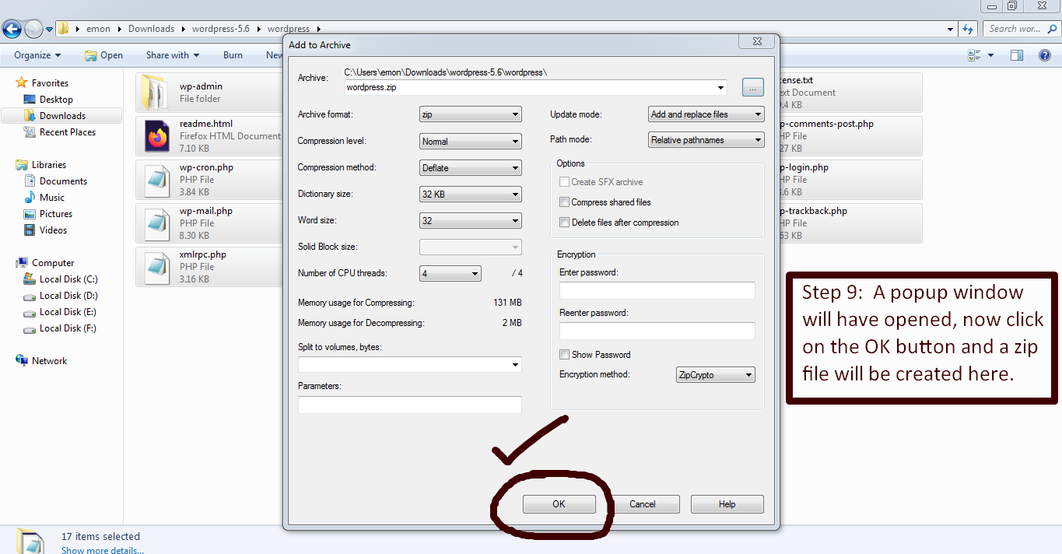Screen dimensions: 1062x554
Task: Select Desktop in the navigation pane
Action: pos(56,100)
